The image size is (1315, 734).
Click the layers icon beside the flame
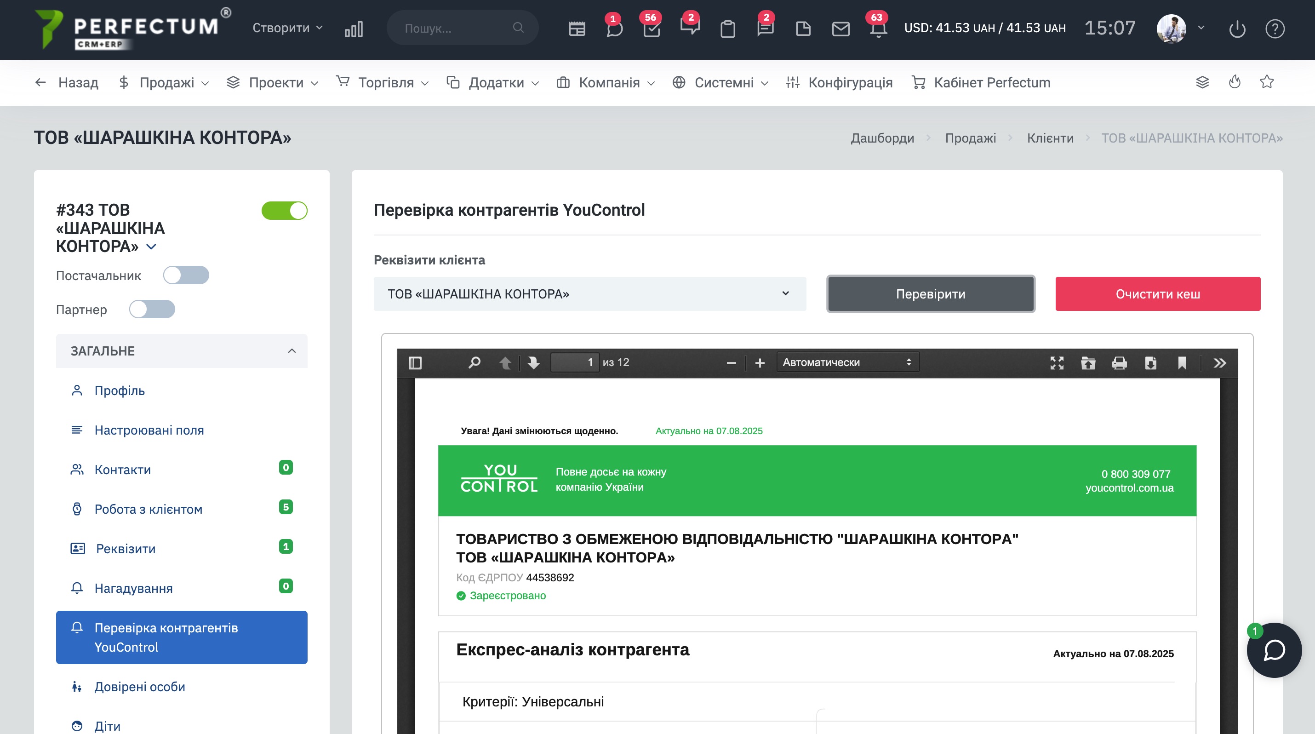(1202, 82)
